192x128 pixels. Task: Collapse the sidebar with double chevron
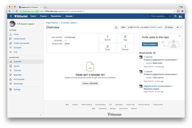click(x=40, y=115)
